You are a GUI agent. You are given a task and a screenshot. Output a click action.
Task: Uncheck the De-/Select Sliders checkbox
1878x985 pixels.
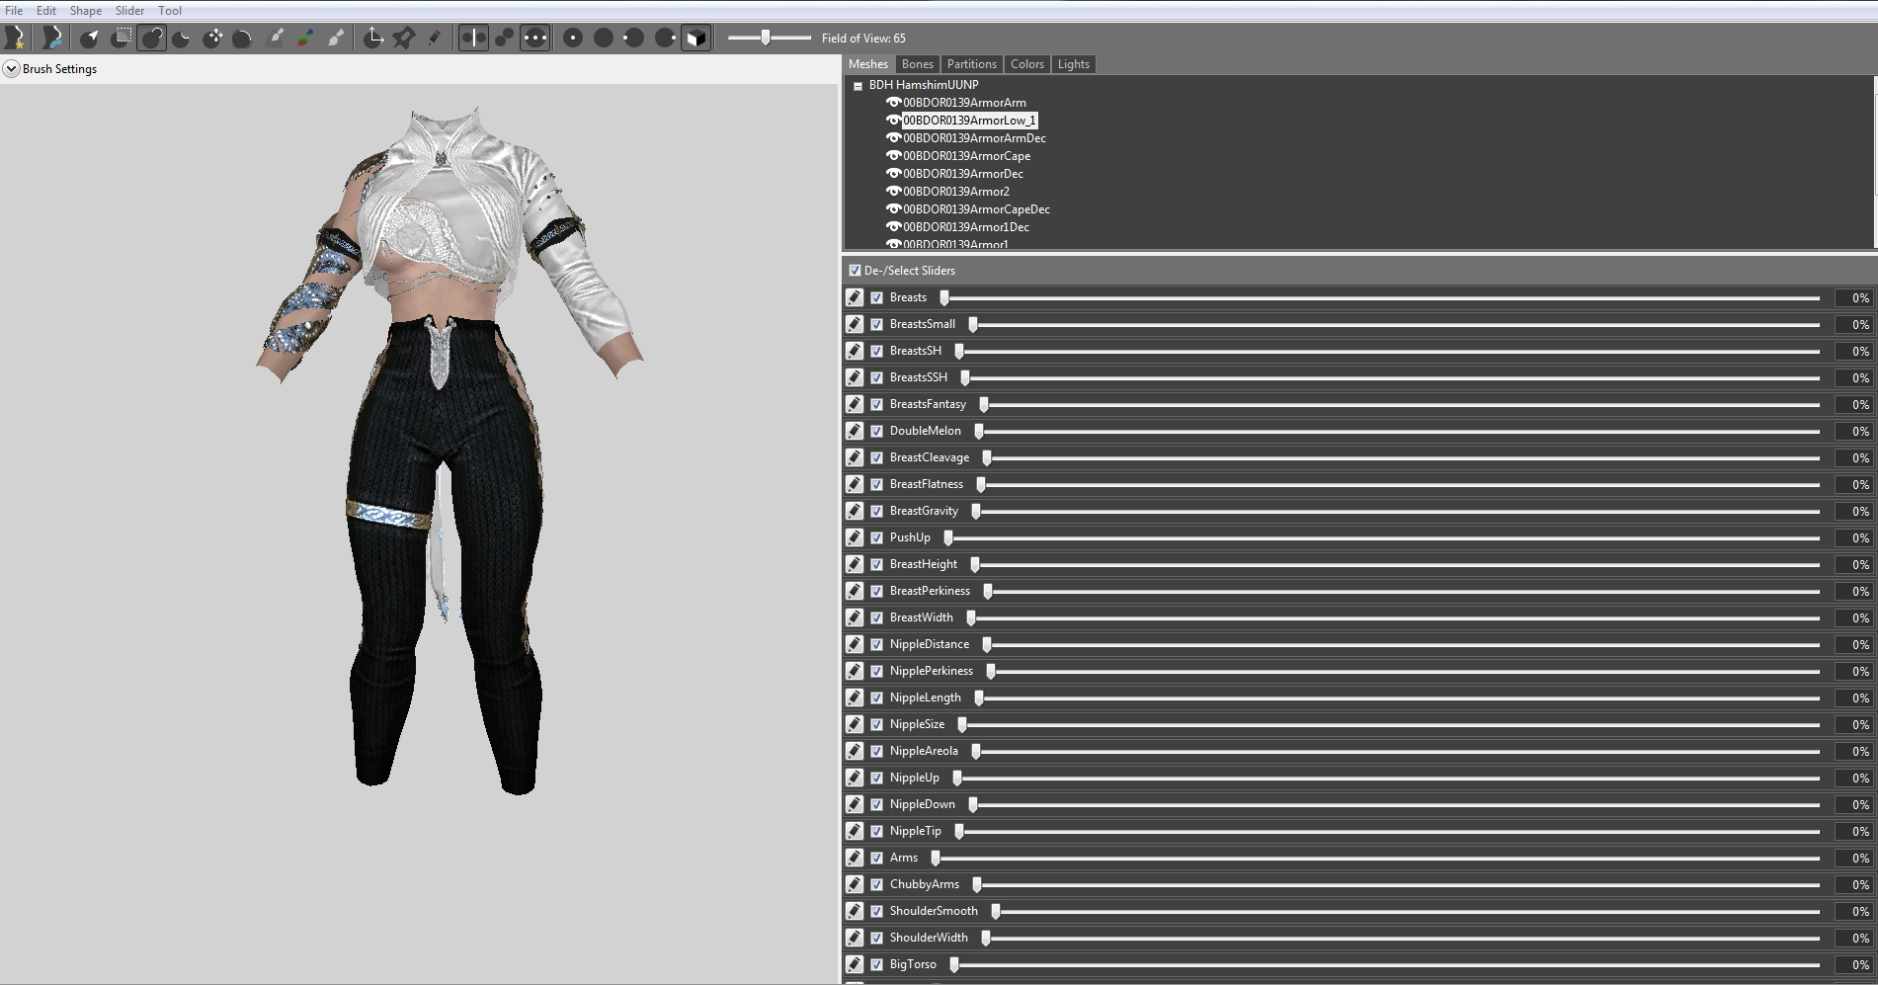pyautogui.click(x=855, y=270)
